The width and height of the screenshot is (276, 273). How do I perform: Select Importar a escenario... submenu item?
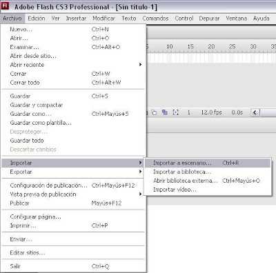208,163
